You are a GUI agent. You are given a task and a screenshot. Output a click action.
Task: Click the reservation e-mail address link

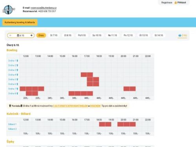point(44,8)
